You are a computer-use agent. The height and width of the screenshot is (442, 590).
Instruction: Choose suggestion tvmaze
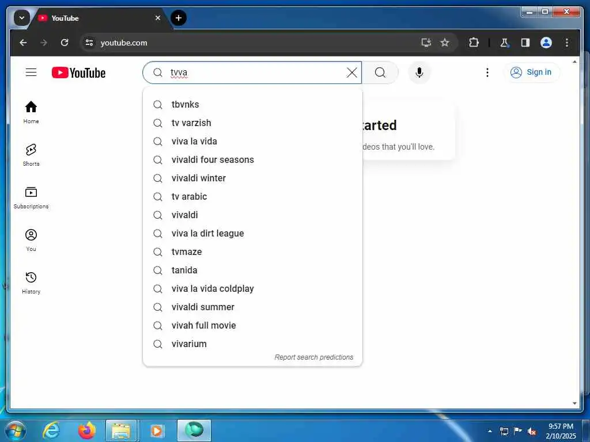click(252, 252)
